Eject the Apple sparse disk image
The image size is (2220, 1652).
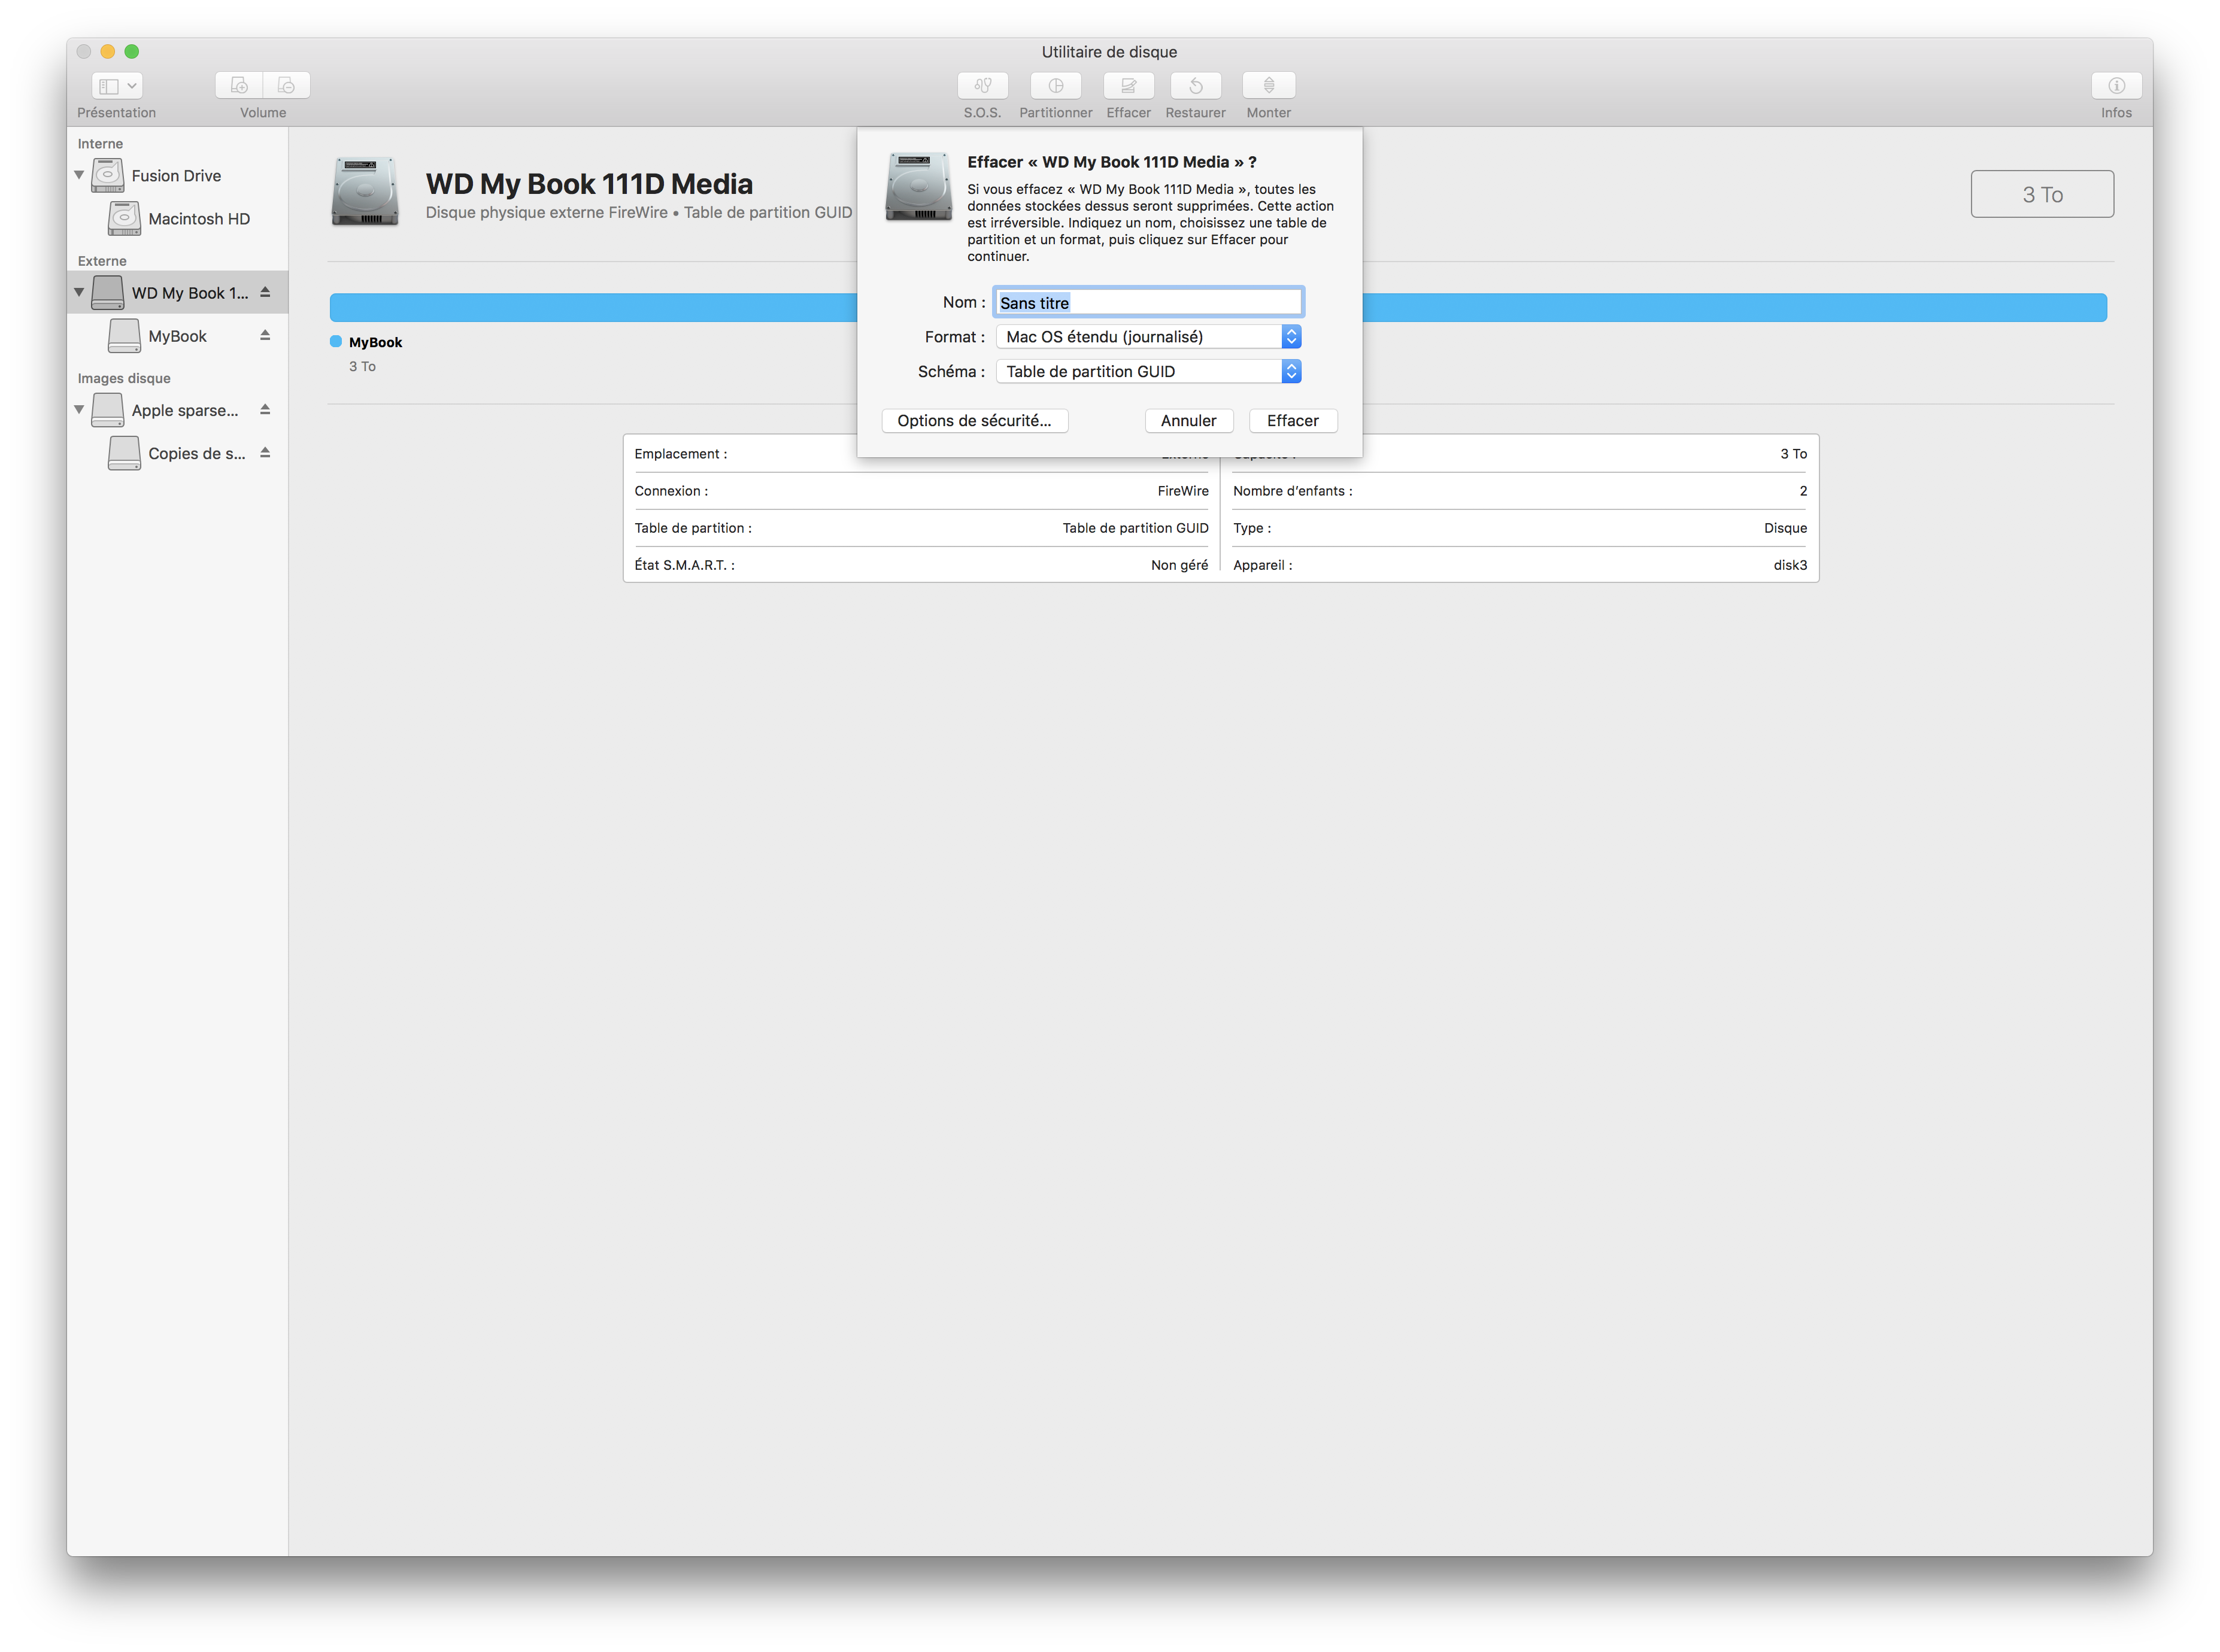[x=265, y=409]
